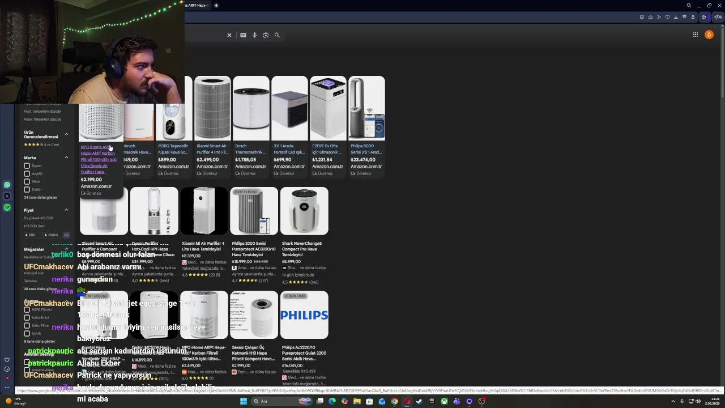Screen dimensions: 725x408
Task: Check the Koku Emici filter option
Action: coord(27,318)
